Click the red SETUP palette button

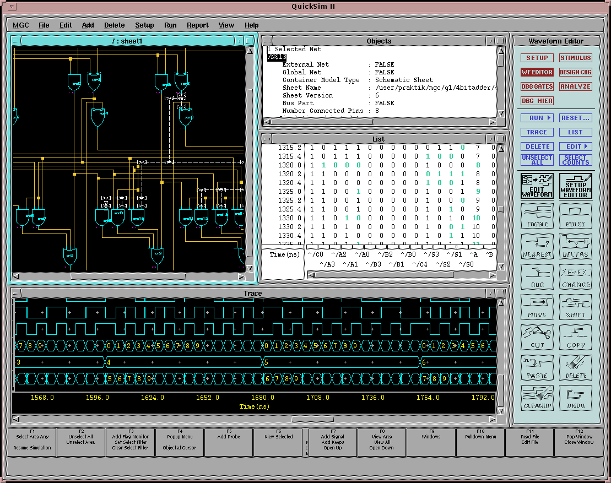click(537, 58)
